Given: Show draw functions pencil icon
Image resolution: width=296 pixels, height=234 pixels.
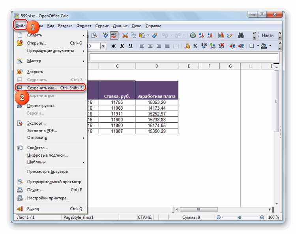Looking at the screenshot, I should 230,35.
